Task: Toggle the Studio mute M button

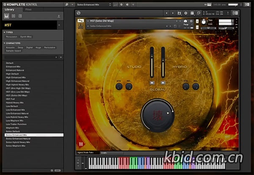Action: click(151, 83)
